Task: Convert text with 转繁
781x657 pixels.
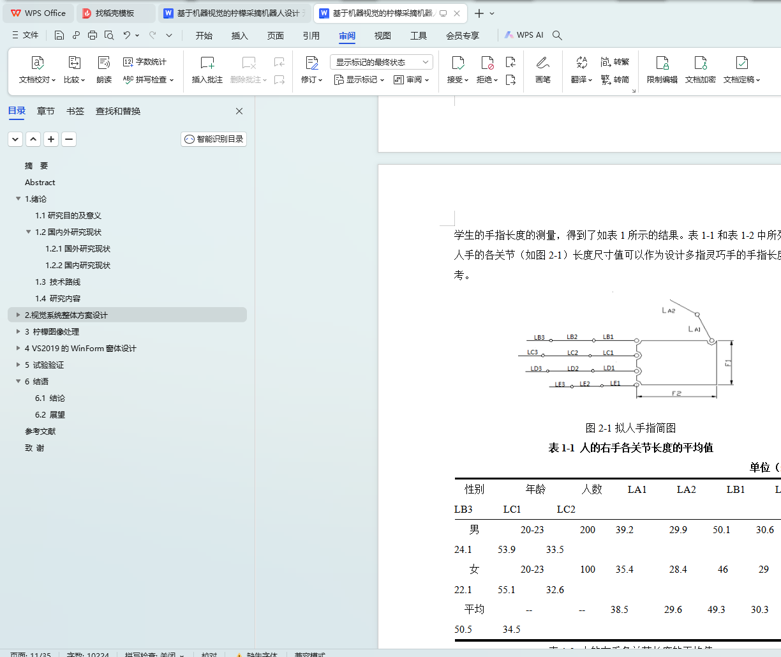Action: pos(615,62)
